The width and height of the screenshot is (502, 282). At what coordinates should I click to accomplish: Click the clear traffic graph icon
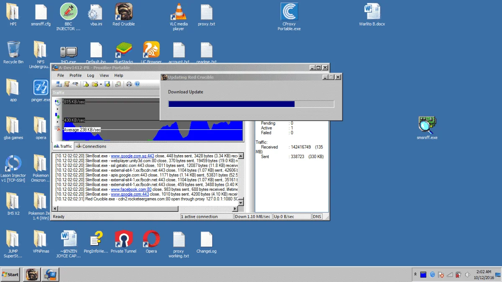point(57,128)
